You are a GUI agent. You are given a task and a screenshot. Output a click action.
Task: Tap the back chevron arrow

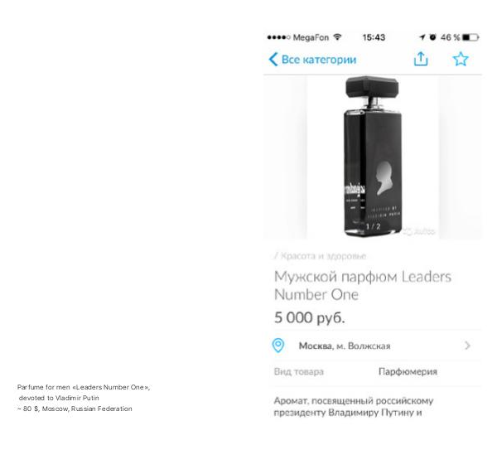273,60
